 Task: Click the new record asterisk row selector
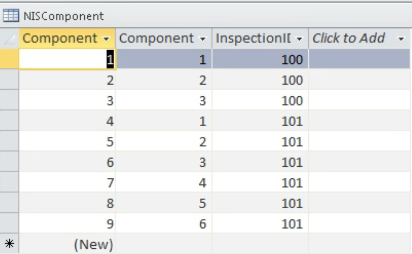point(9,244)
